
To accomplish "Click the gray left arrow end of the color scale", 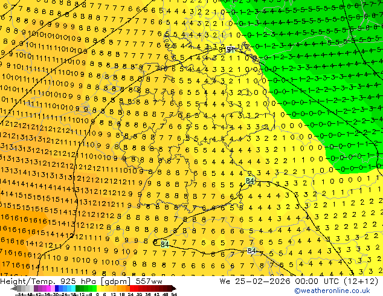I will (x=14, y=288).
